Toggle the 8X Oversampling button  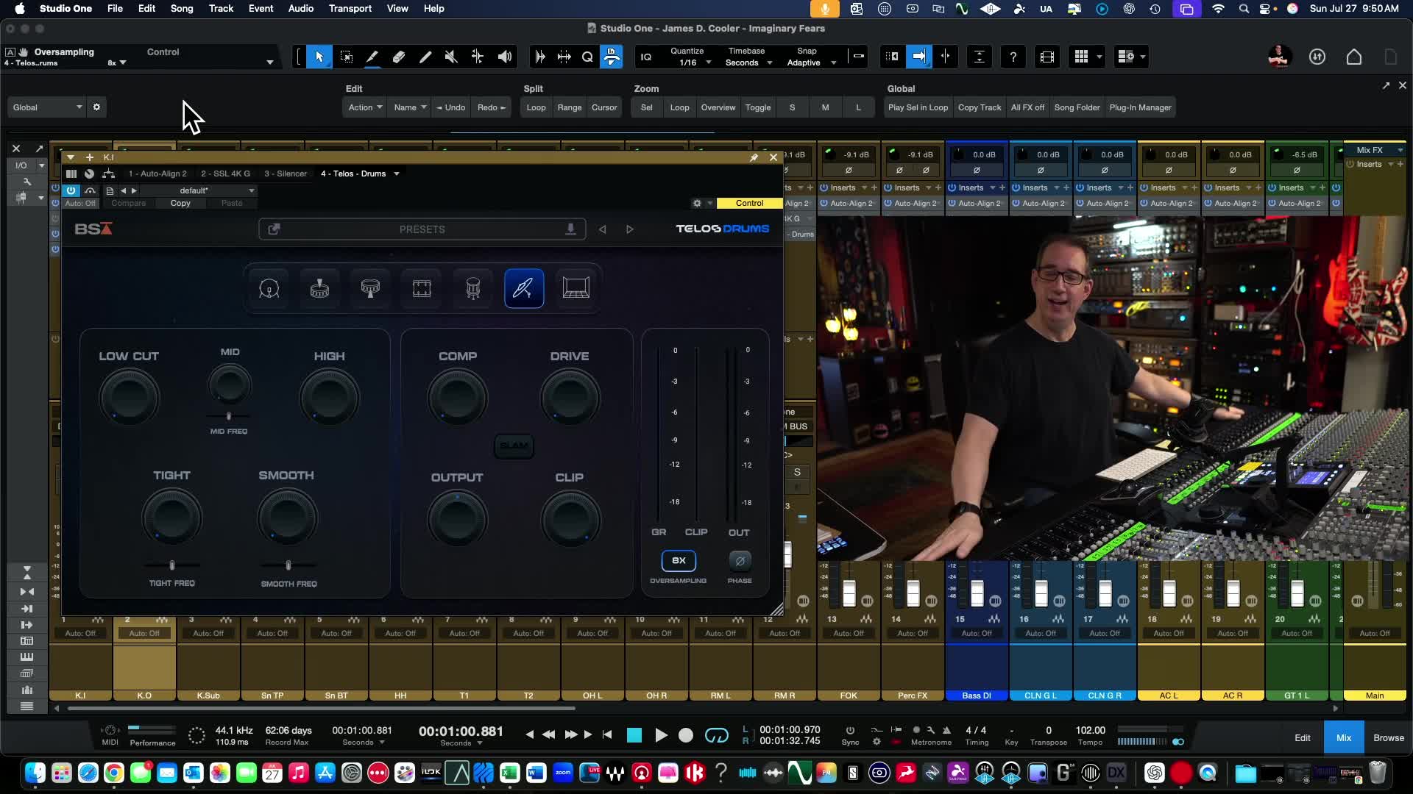pyautogui.click(x=679, y=561)
